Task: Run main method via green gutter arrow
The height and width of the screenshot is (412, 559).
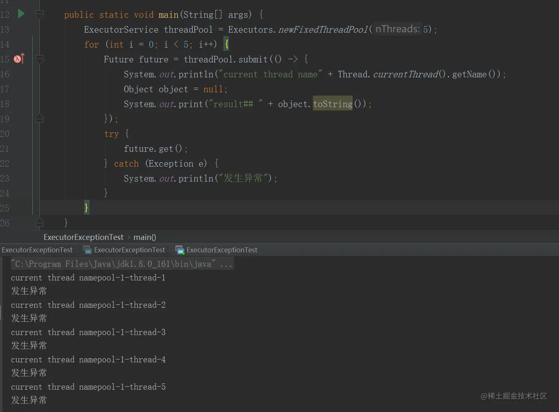Action: 21,14
